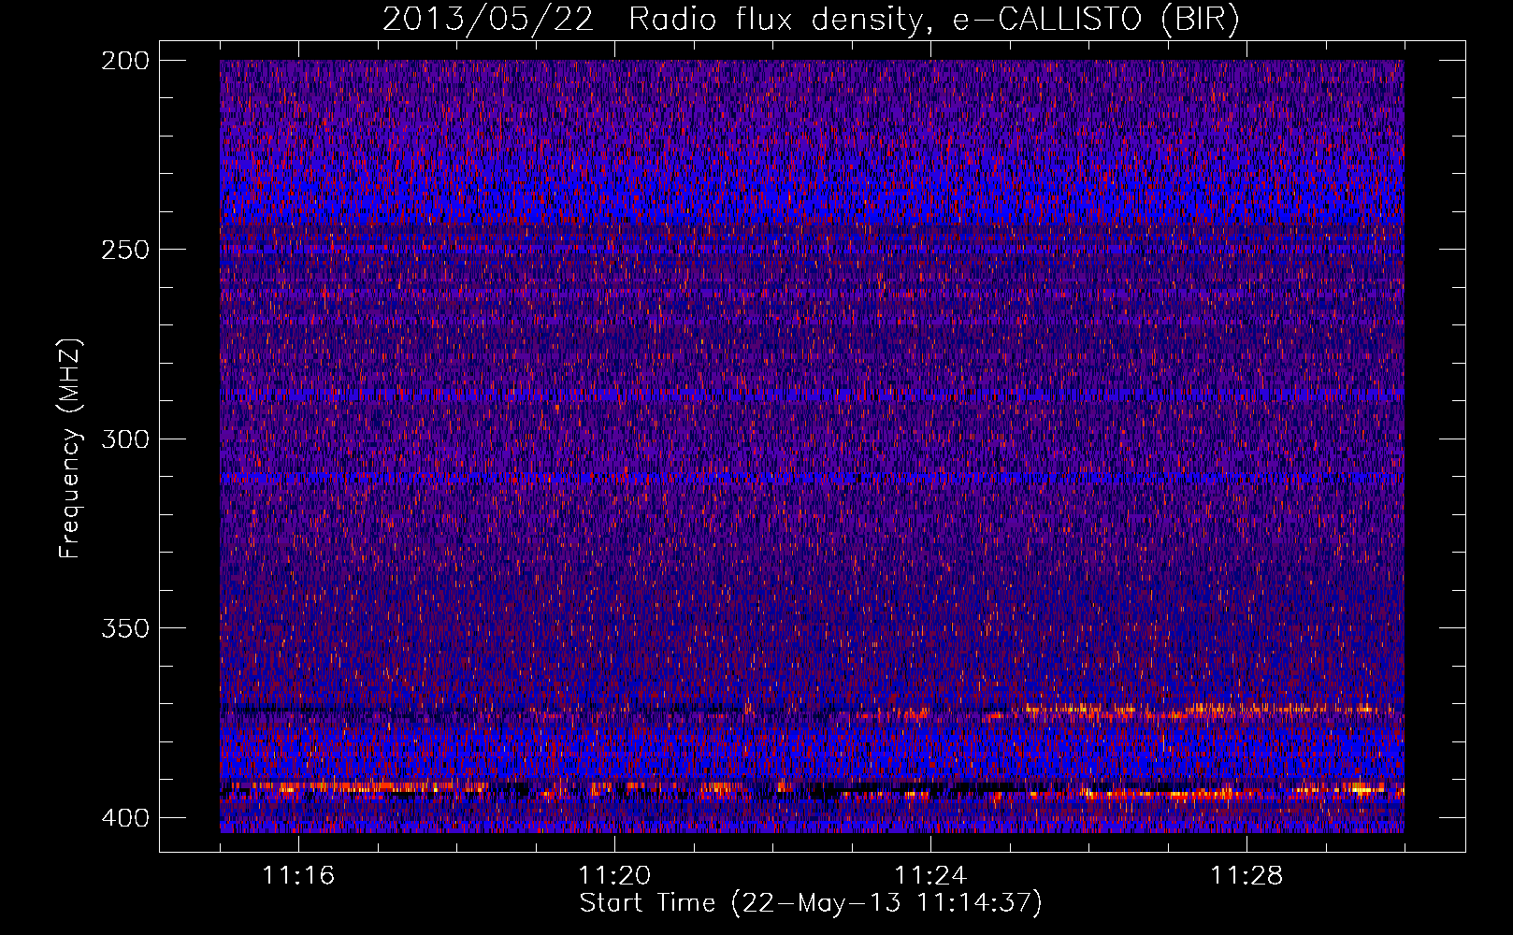Click the 300 frequency tick label
Screen dimensions: 1513x935
coord(124,439)
